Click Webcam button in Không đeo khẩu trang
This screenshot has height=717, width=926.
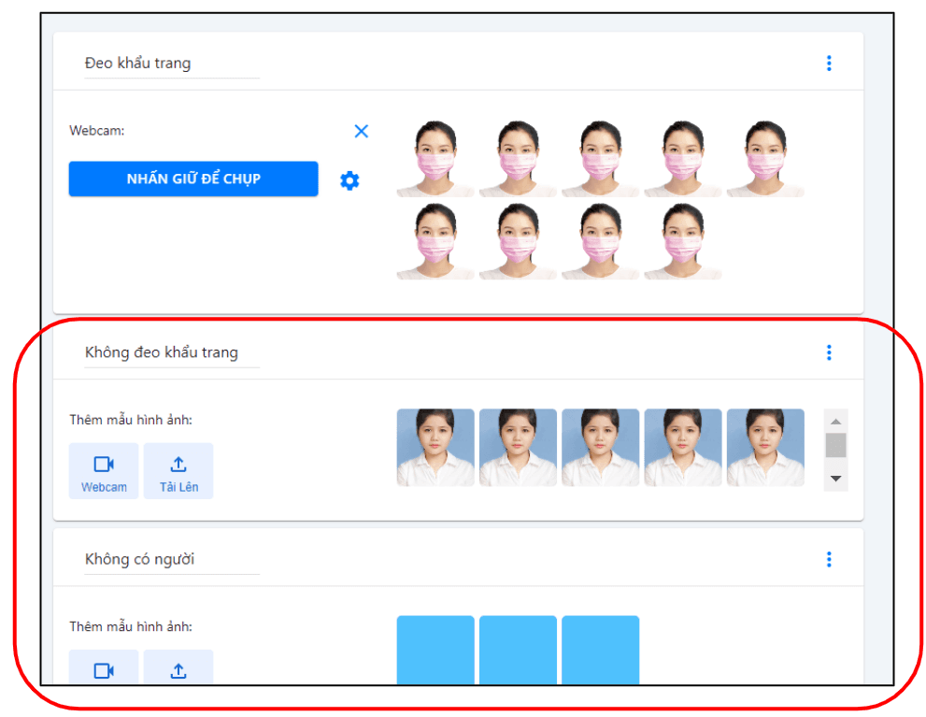pos(104,471)
